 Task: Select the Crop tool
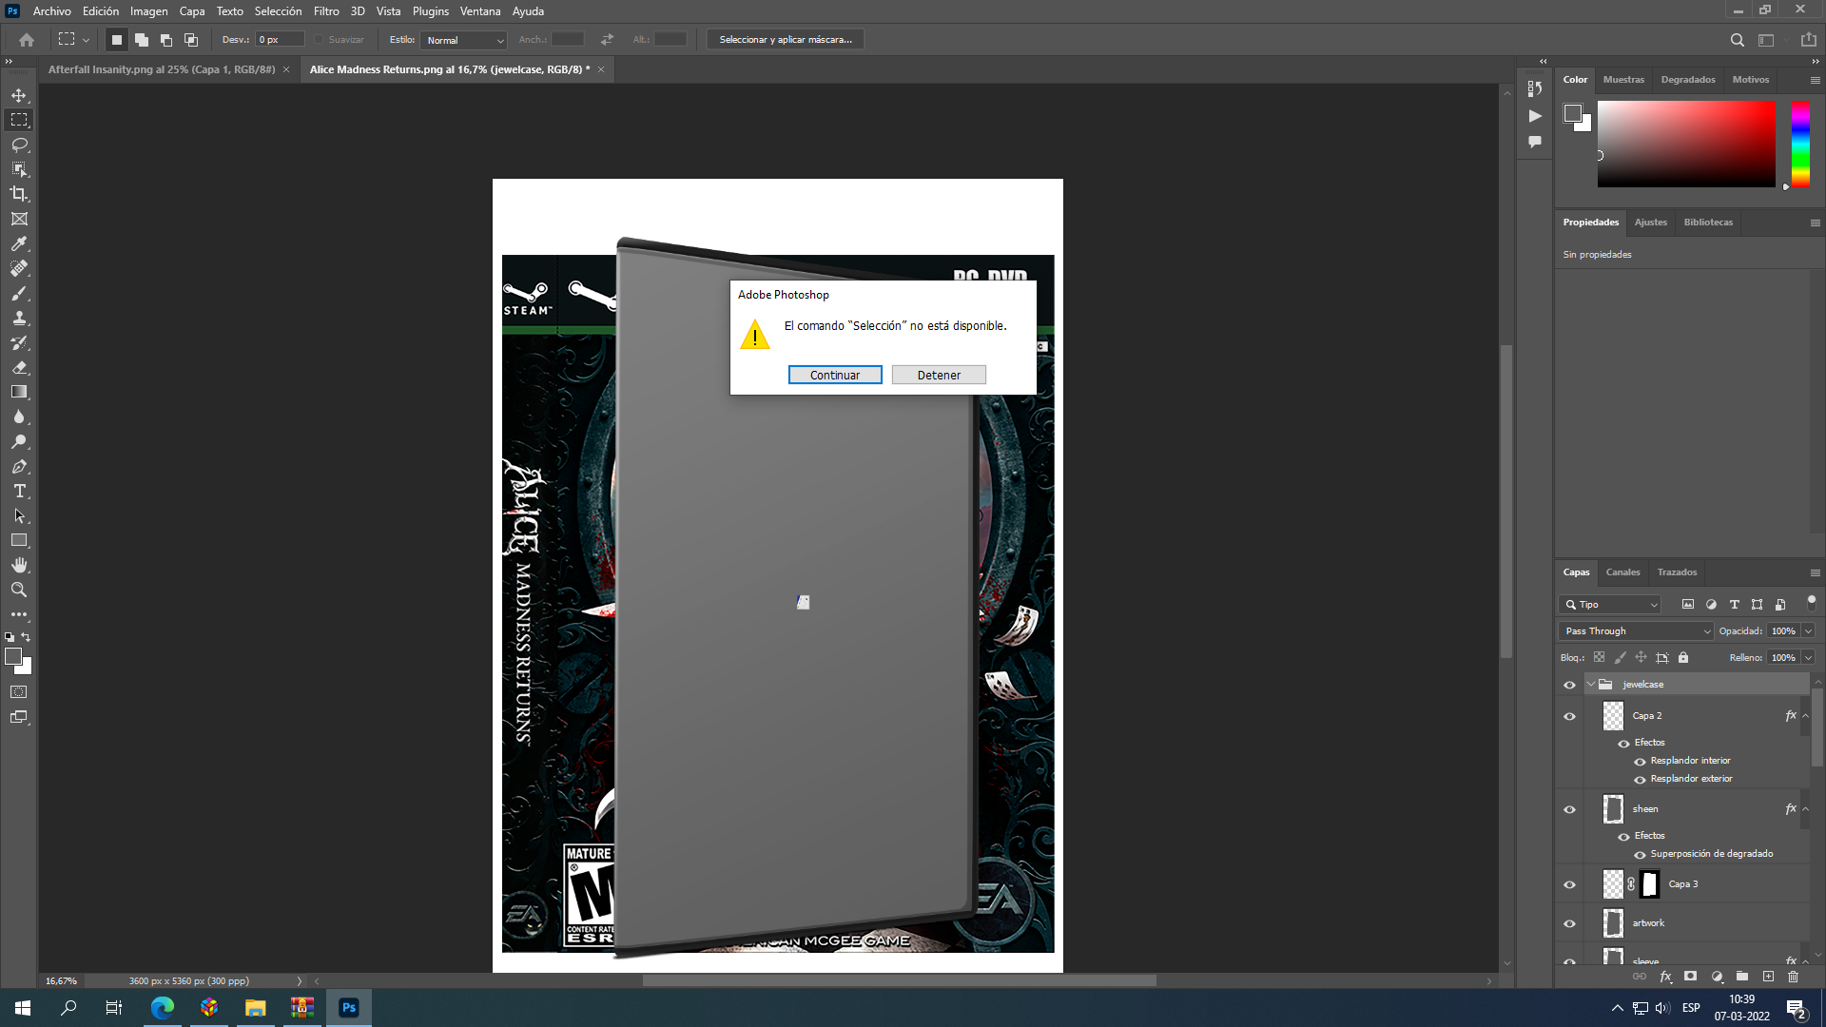tap(19, 194)
